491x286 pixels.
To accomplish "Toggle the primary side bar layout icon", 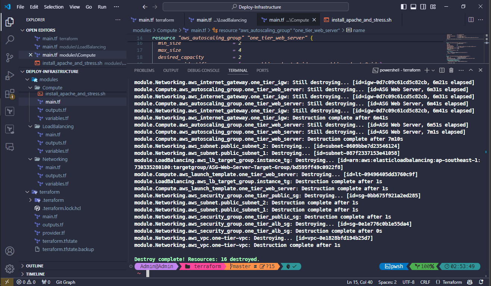I will coord(404,7).
